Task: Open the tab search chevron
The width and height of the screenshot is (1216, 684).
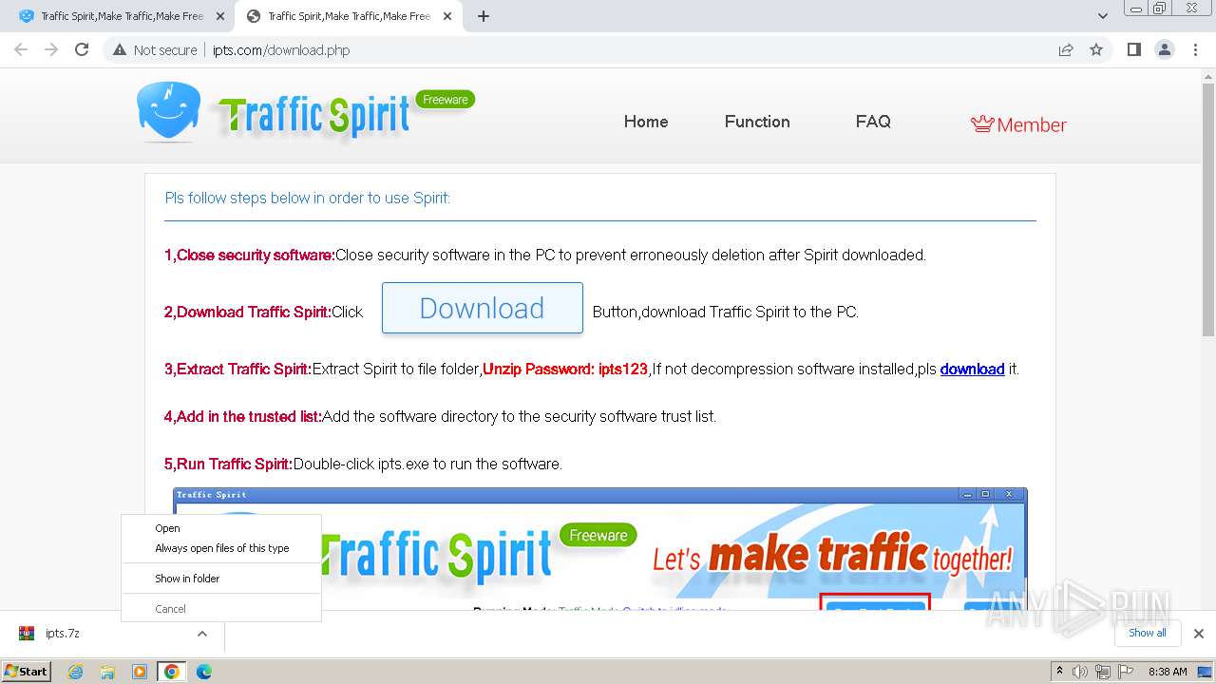Action: click(x=1103, y=16)
